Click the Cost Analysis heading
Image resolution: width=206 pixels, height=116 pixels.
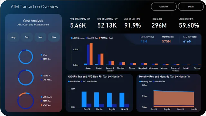pyautogui.click(x=33, y=21)
